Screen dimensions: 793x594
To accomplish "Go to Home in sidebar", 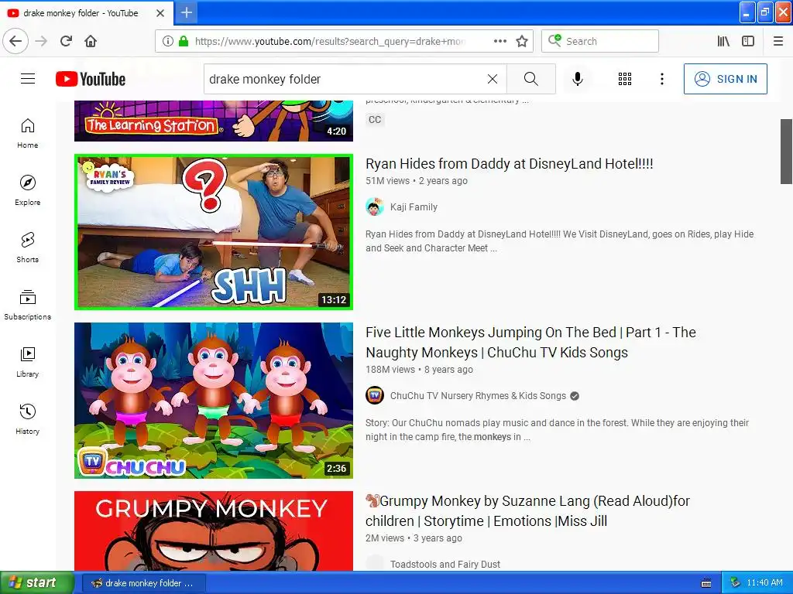I will [x=28, y=133].
